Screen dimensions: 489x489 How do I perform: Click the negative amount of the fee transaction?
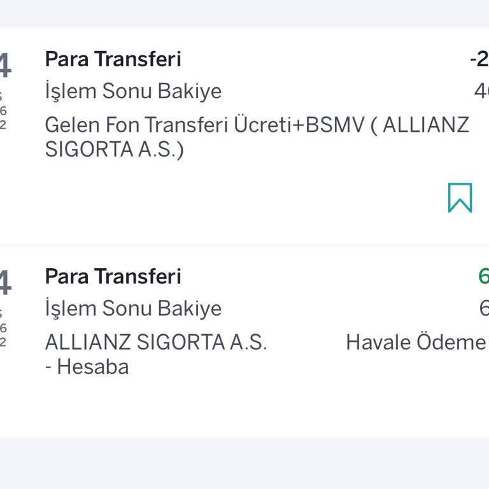pos(479,59)
